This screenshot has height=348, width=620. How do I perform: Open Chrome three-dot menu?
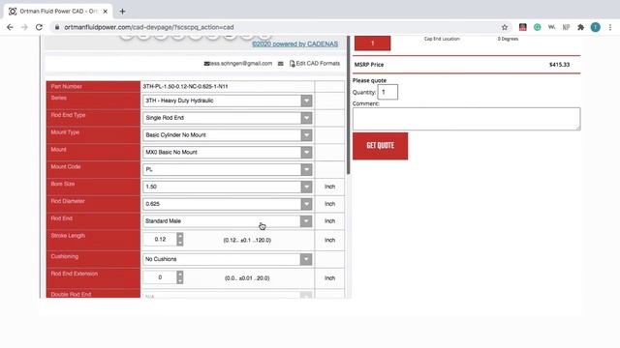[610, 27]
